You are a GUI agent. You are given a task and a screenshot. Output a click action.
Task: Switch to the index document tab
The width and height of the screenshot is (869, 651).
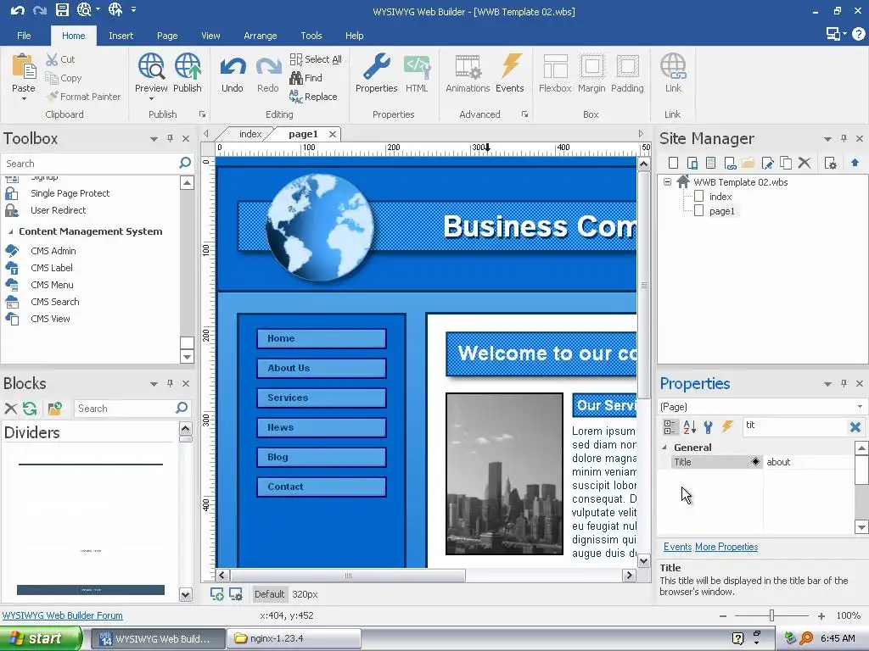click(x=250, y=134)
